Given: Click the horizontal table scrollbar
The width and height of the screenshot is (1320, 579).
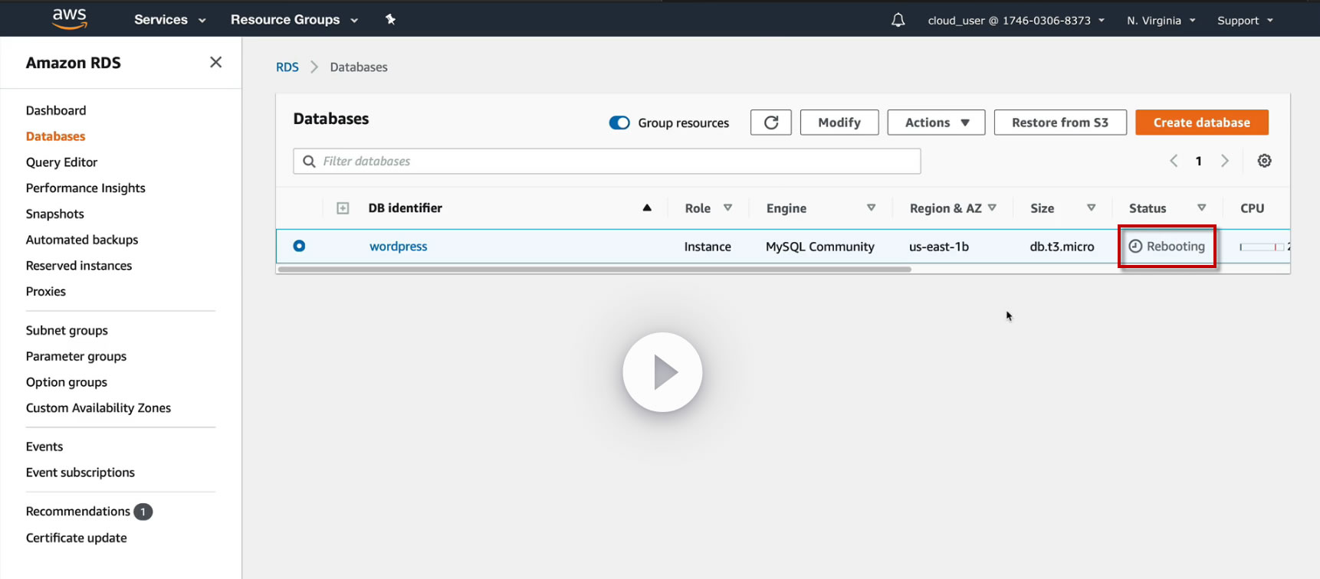Looking at the screenshot, I should point(595,270).
